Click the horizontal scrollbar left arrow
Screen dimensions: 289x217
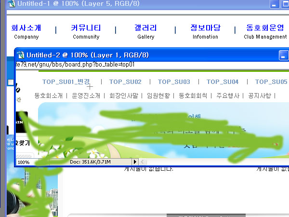tap(143, 162)
